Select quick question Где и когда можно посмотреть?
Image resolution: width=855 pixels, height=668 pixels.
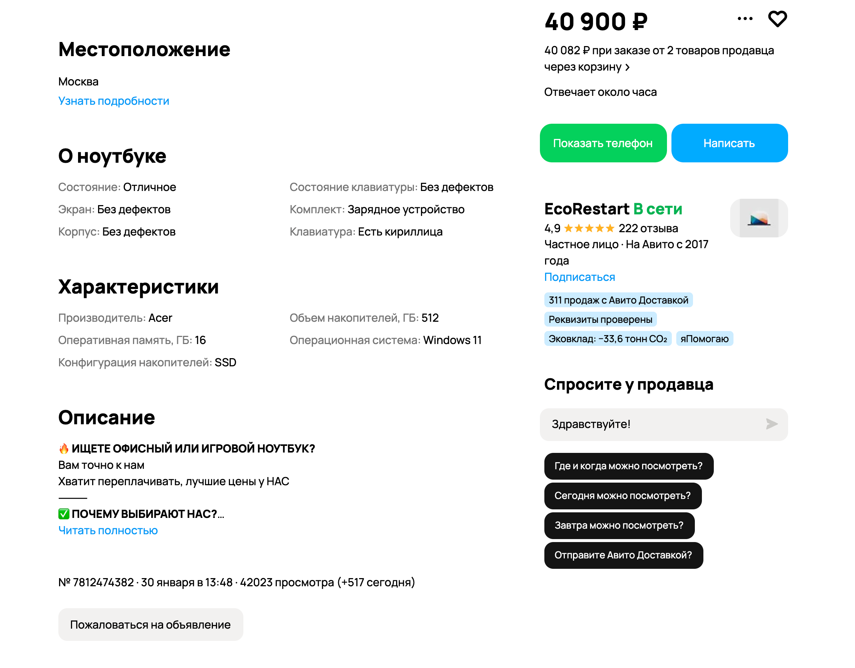click(x=628, y=466)
